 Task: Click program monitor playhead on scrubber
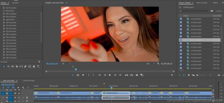pos(76,69)
